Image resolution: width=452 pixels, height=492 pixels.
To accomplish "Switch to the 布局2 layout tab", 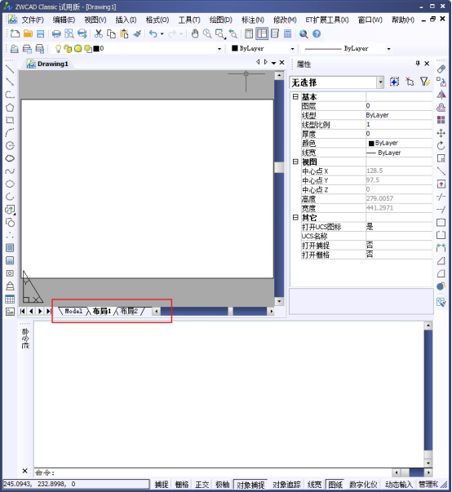I will 129,311.
